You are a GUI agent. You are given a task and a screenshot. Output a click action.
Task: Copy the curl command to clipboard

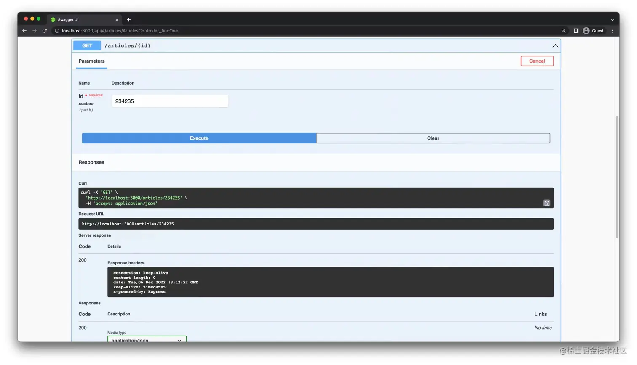click(x=547, y=203)
